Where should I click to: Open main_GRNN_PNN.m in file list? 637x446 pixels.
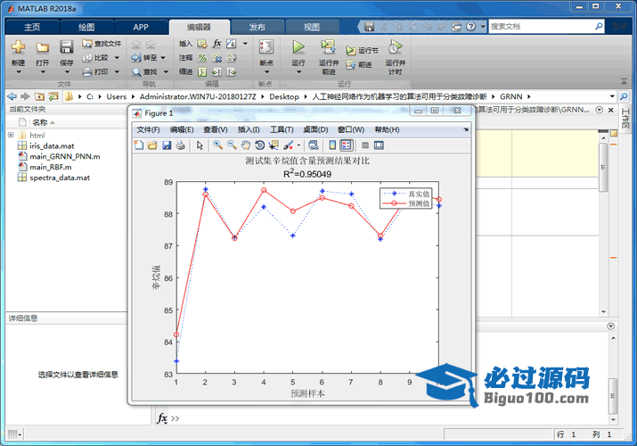click(x=64, y=156)
